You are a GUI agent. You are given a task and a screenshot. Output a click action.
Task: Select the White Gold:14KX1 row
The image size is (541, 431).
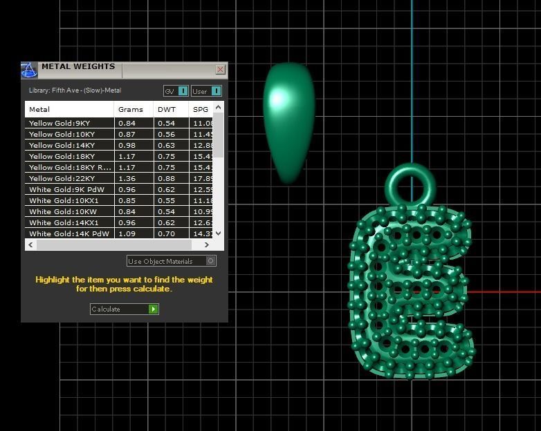(119, 222)
